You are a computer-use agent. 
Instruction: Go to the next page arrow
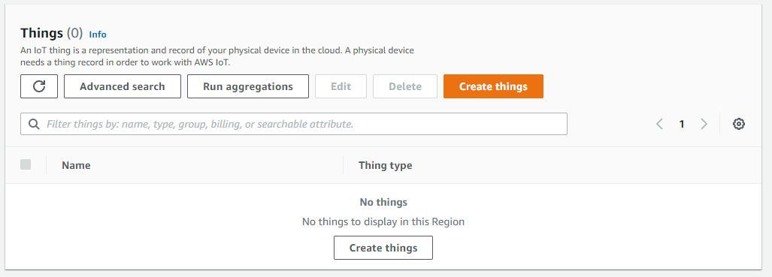click(704, 124)
